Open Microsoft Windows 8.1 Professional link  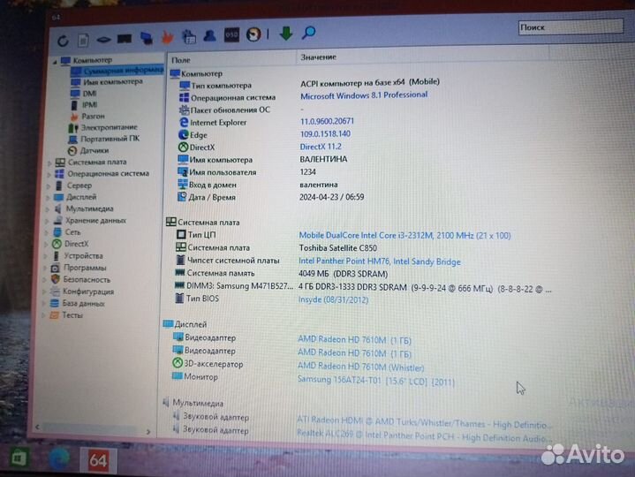click(x=364, y=95)
